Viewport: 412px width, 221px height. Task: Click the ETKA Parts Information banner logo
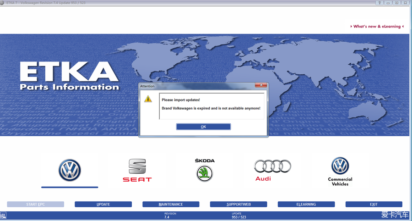70,76
